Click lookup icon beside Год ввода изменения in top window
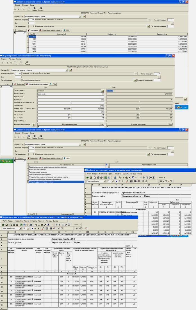 tap(149, 27)
